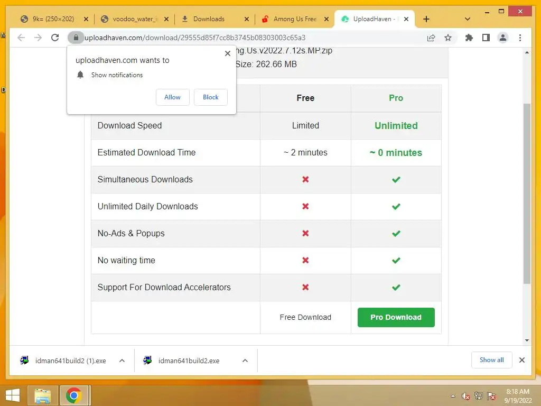Open File Explorer from taskbar
The width and height of the screenshot is (541, 406).
pyautogui.click(x=42, y=395)
